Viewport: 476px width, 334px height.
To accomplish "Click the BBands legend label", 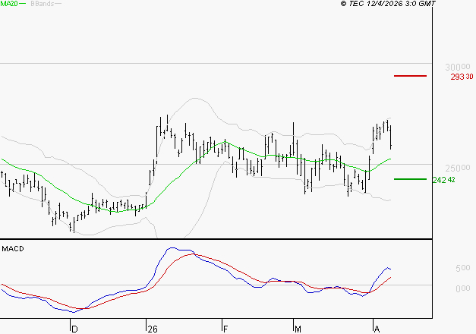I will tap(43, 4).
